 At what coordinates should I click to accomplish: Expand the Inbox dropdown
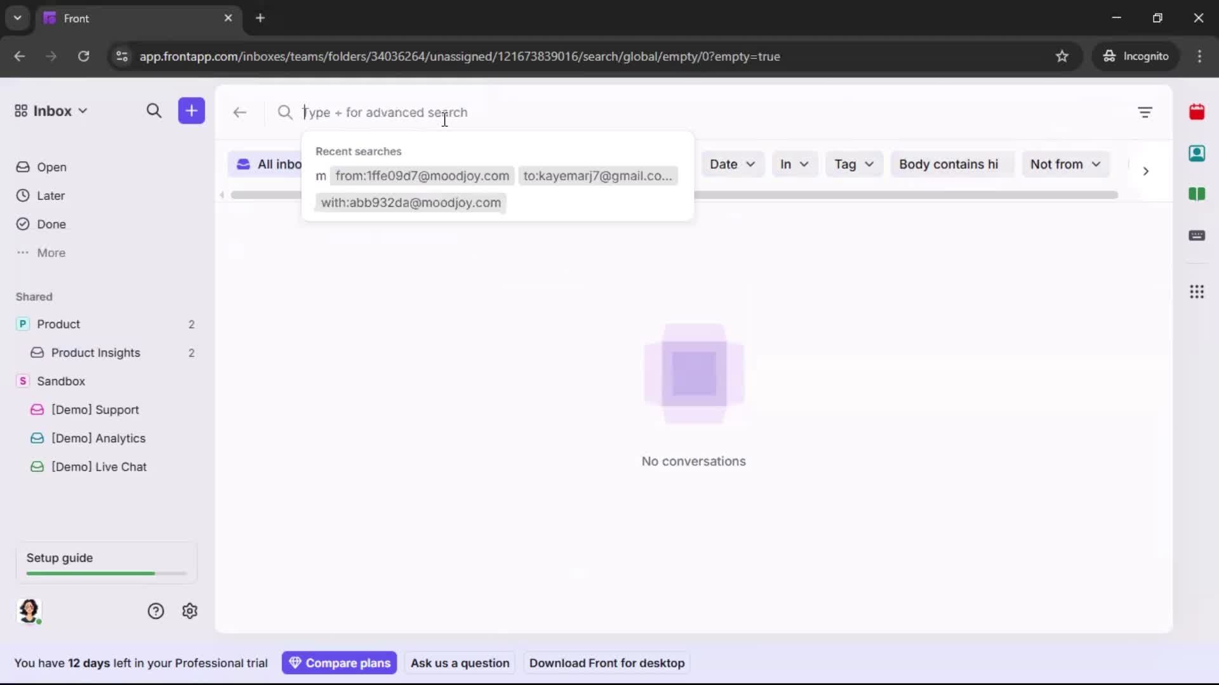click(83, 110)
